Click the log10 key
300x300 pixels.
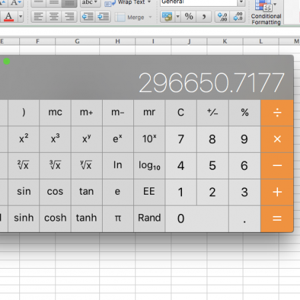click(149, 165)
